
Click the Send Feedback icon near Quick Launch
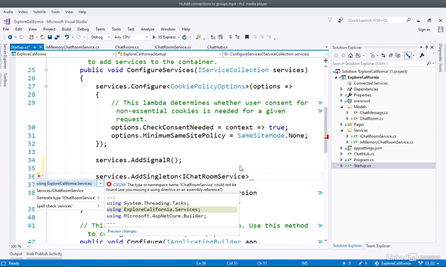(340, 20)
